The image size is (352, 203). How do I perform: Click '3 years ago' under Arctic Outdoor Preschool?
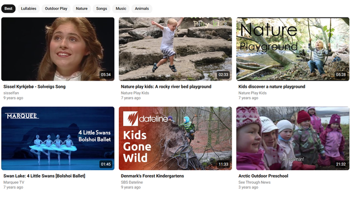[x=248, y=187]
